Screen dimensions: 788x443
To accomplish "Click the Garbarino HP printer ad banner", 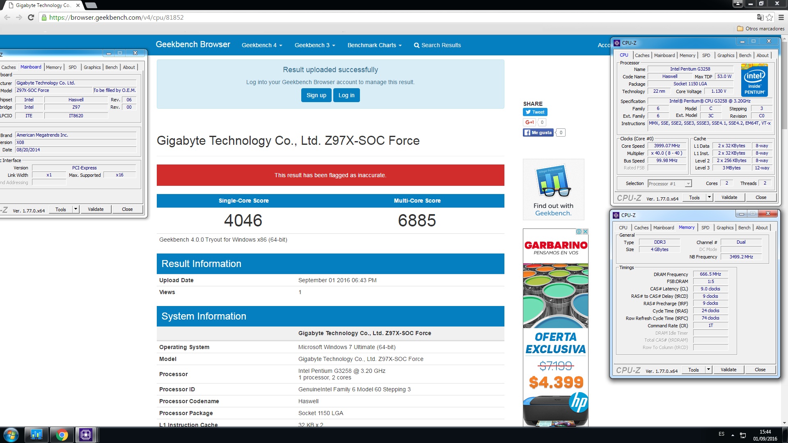I will 556,328.
